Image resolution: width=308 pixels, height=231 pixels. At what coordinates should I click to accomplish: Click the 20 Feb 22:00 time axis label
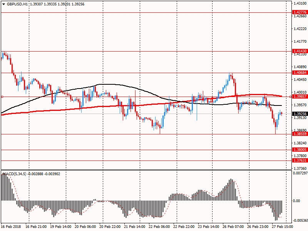coord(110,227)
